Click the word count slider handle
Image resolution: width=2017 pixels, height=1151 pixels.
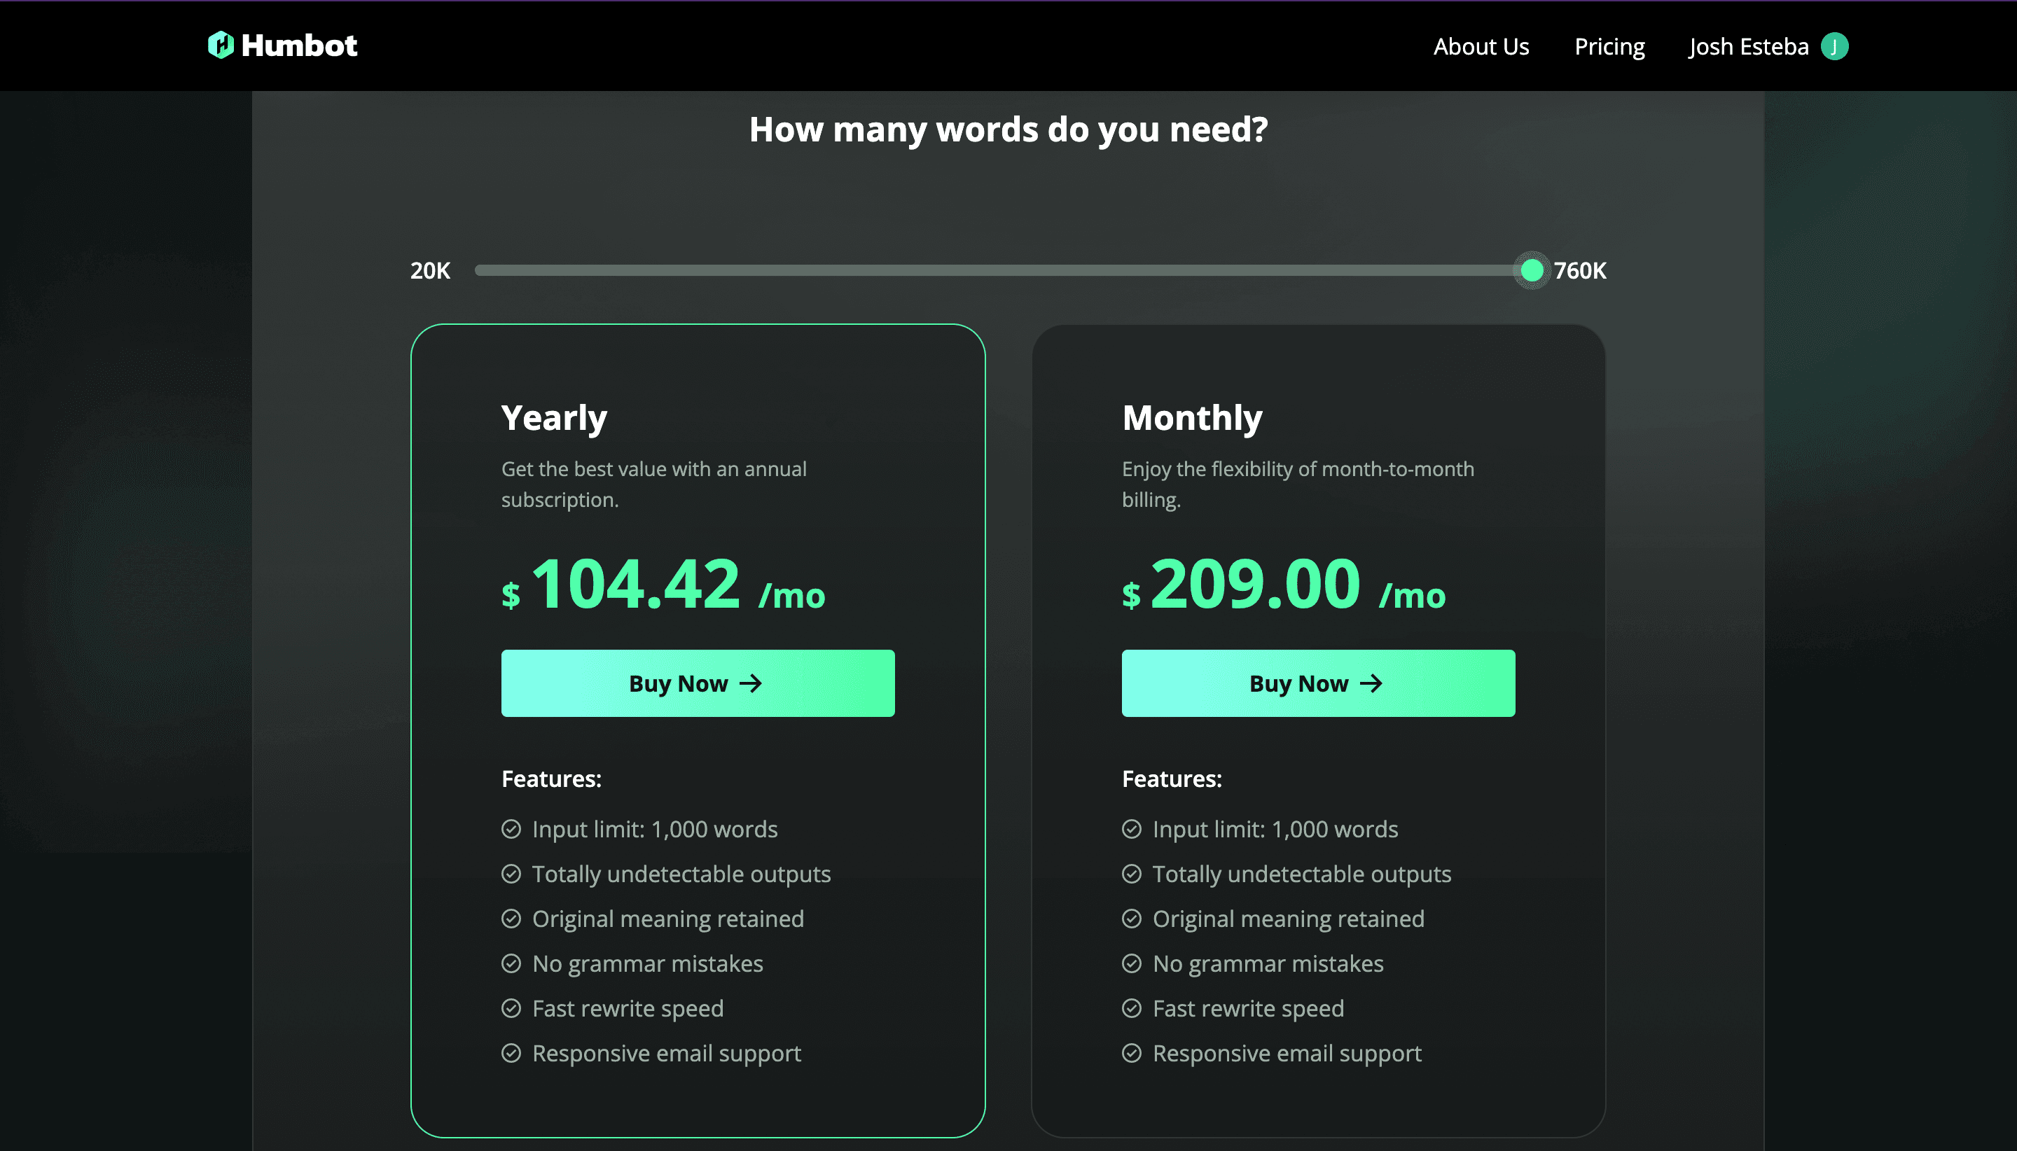[x=1532, y=270]
